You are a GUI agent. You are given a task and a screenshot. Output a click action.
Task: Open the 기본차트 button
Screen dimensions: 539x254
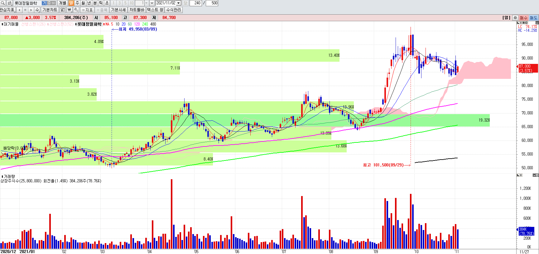pyautogui.click(x=50, y=10)
